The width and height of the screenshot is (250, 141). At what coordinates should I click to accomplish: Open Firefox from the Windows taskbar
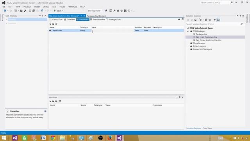pos(110,138)
